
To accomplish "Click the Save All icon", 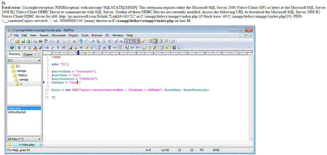I will click(28, 41).
